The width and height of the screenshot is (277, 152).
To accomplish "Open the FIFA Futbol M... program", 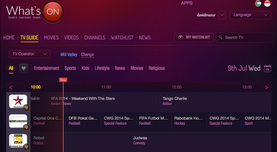I will click(x=154, y=118).
